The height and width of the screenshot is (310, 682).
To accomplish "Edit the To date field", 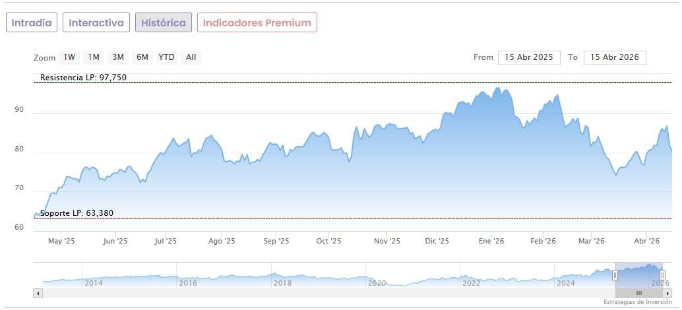I will click(x=615, y=57).
